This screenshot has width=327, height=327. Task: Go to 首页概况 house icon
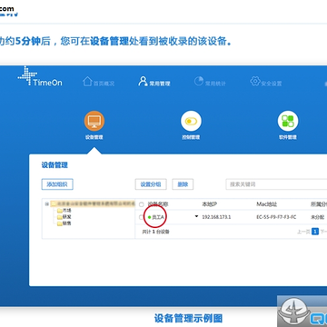[87, 81]
